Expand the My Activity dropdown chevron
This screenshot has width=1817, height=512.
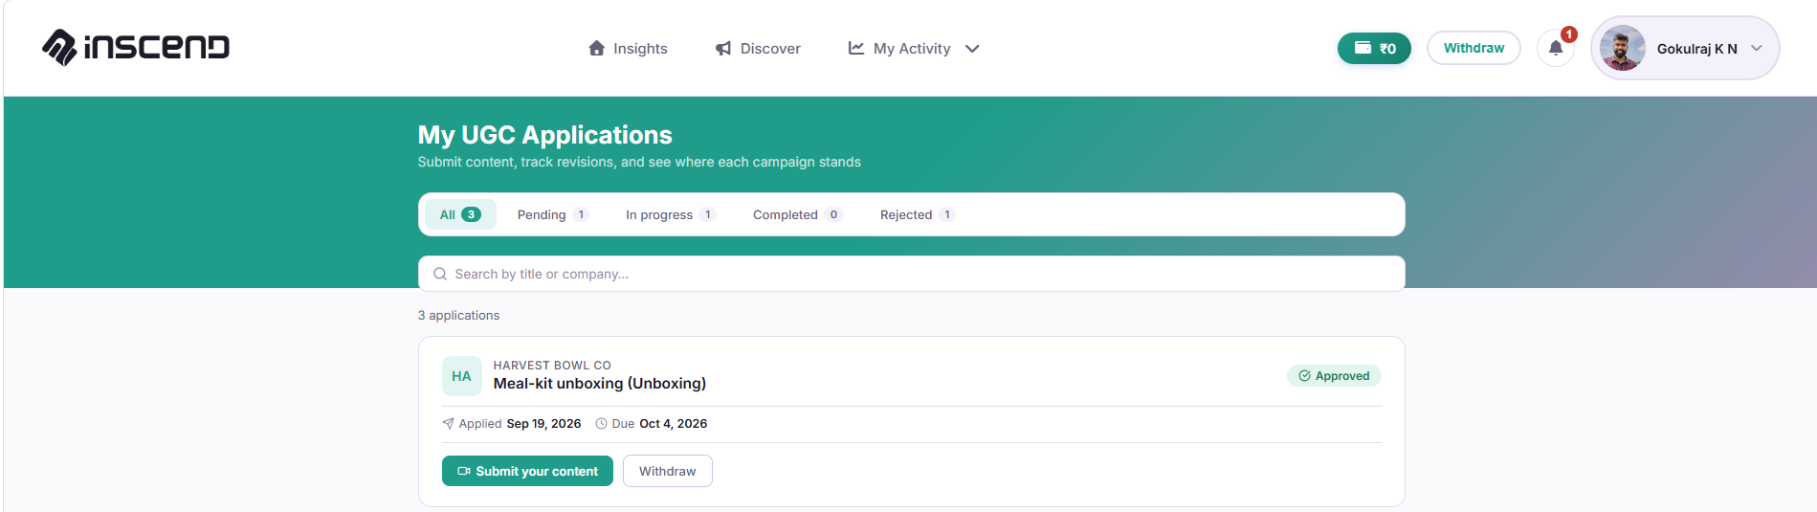(x=972, y=49)
